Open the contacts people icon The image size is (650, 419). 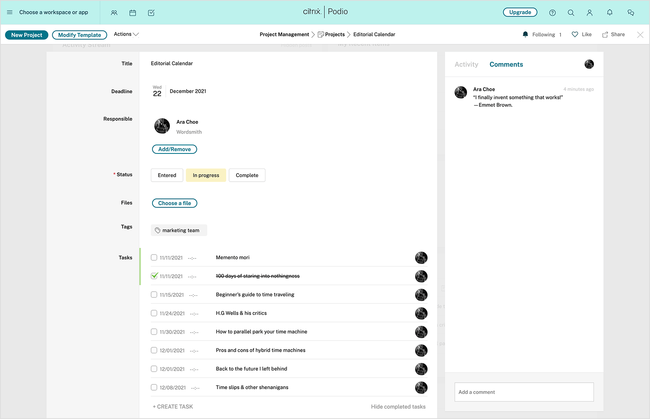point(114,13)
